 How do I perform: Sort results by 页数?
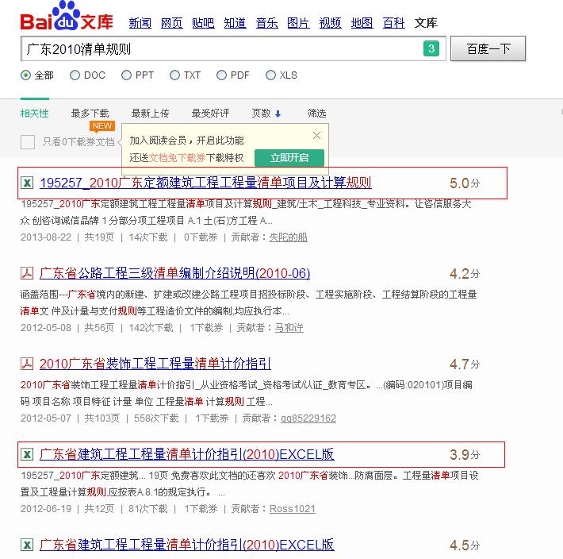pos(261,114)
